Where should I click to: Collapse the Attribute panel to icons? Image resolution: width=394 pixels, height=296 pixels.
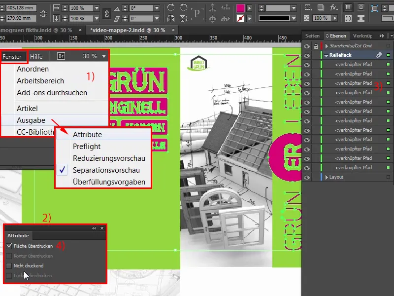(x=94, y=228)
